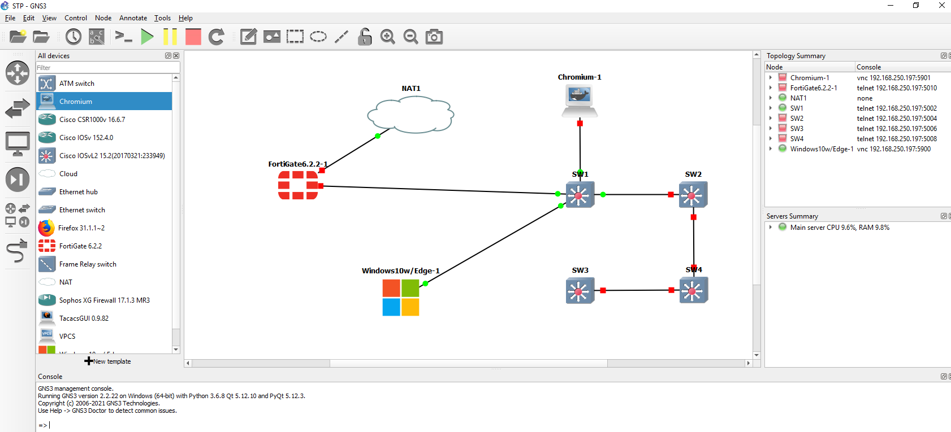Click the Open project folder icon
The image size is (951, 432).
click(x=41, y=37)
